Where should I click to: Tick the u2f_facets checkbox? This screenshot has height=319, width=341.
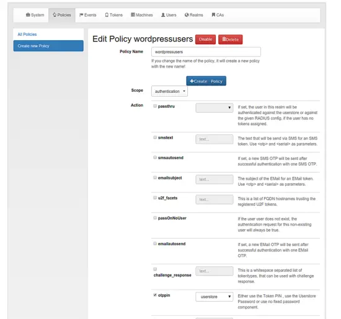[x=155, y=198]
